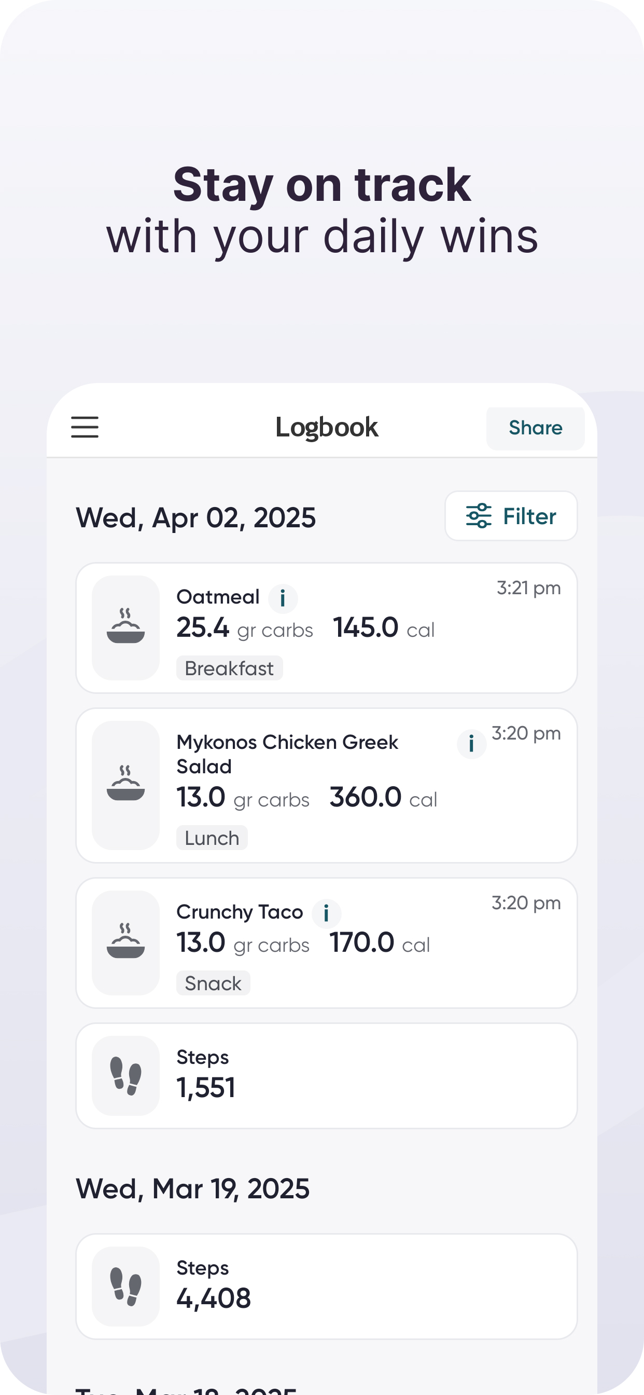Tap the footsteps icon for 1,551 steps
Screen dimensions: 644x1395
click(x=125, y=1075)
